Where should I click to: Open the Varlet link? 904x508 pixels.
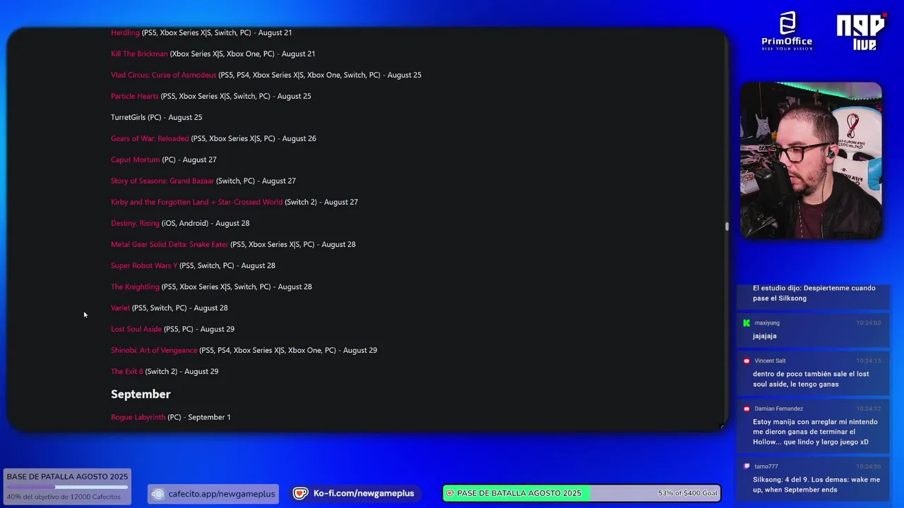(120, 308)
